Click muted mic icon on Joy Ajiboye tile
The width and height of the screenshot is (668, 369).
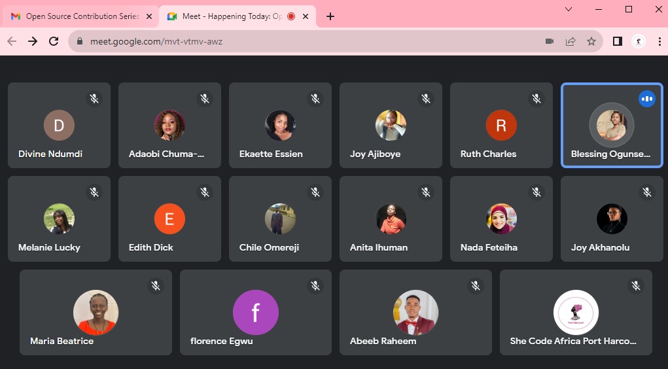[x=426, y=99]
